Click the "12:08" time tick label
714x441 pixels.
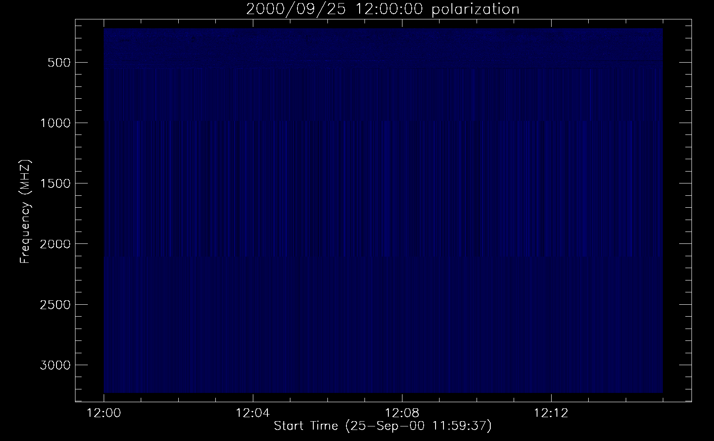pos(402,413)
